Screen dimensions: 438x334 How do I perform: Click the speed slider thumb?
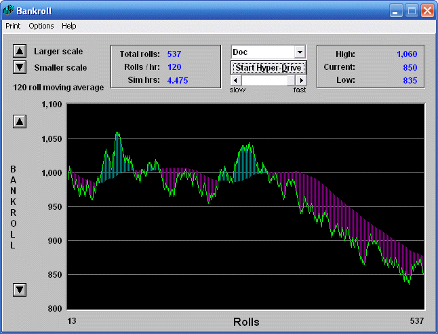[x=291, y=80]
